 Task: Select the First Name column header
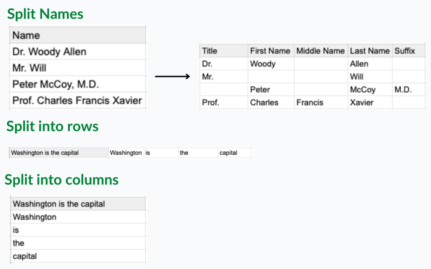pyautogui.click(x=271, y=51)
